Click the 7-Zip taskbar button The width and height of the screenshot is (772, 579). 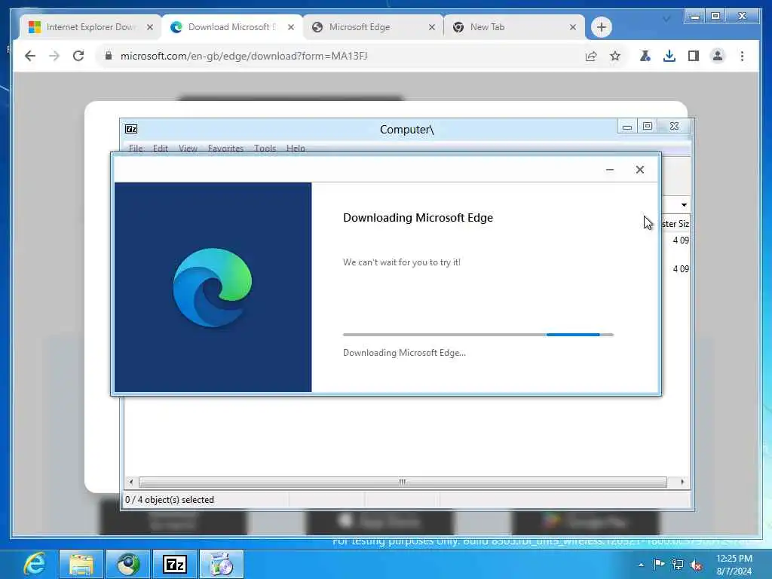click(175, 564)
